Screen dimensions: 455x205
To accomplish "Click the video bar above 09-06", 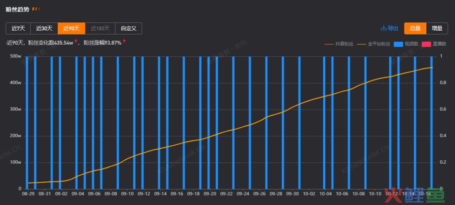I will 93,122.
